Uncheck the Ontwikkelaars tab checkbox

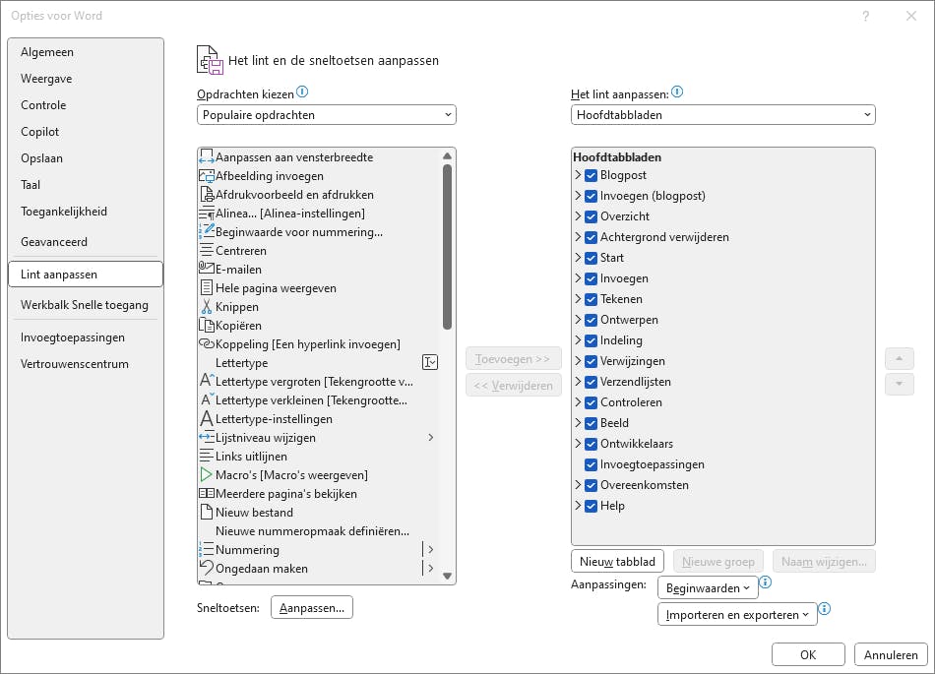point(591,444)
